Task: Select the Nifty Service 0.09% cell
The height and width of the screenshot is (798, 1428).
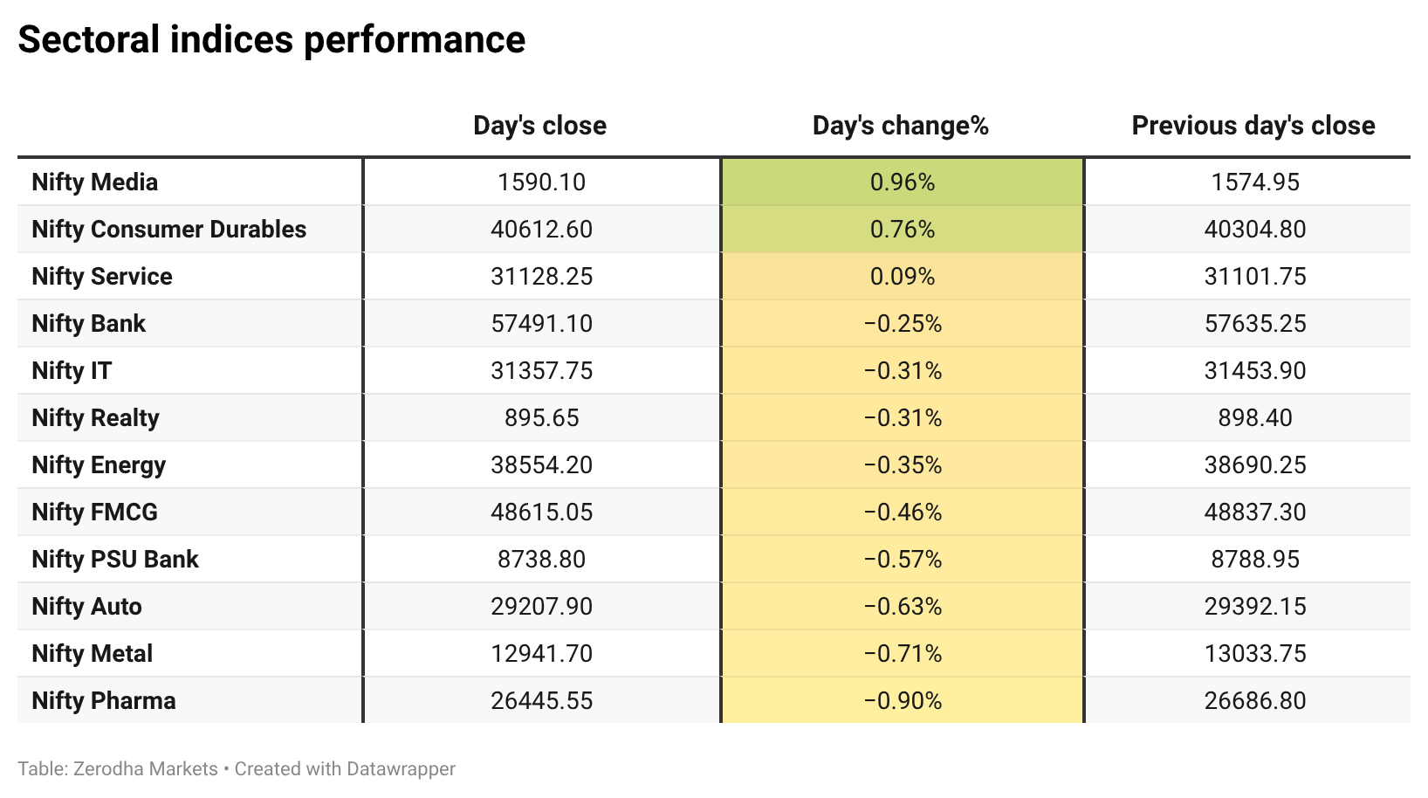Action: coord(903,276)
